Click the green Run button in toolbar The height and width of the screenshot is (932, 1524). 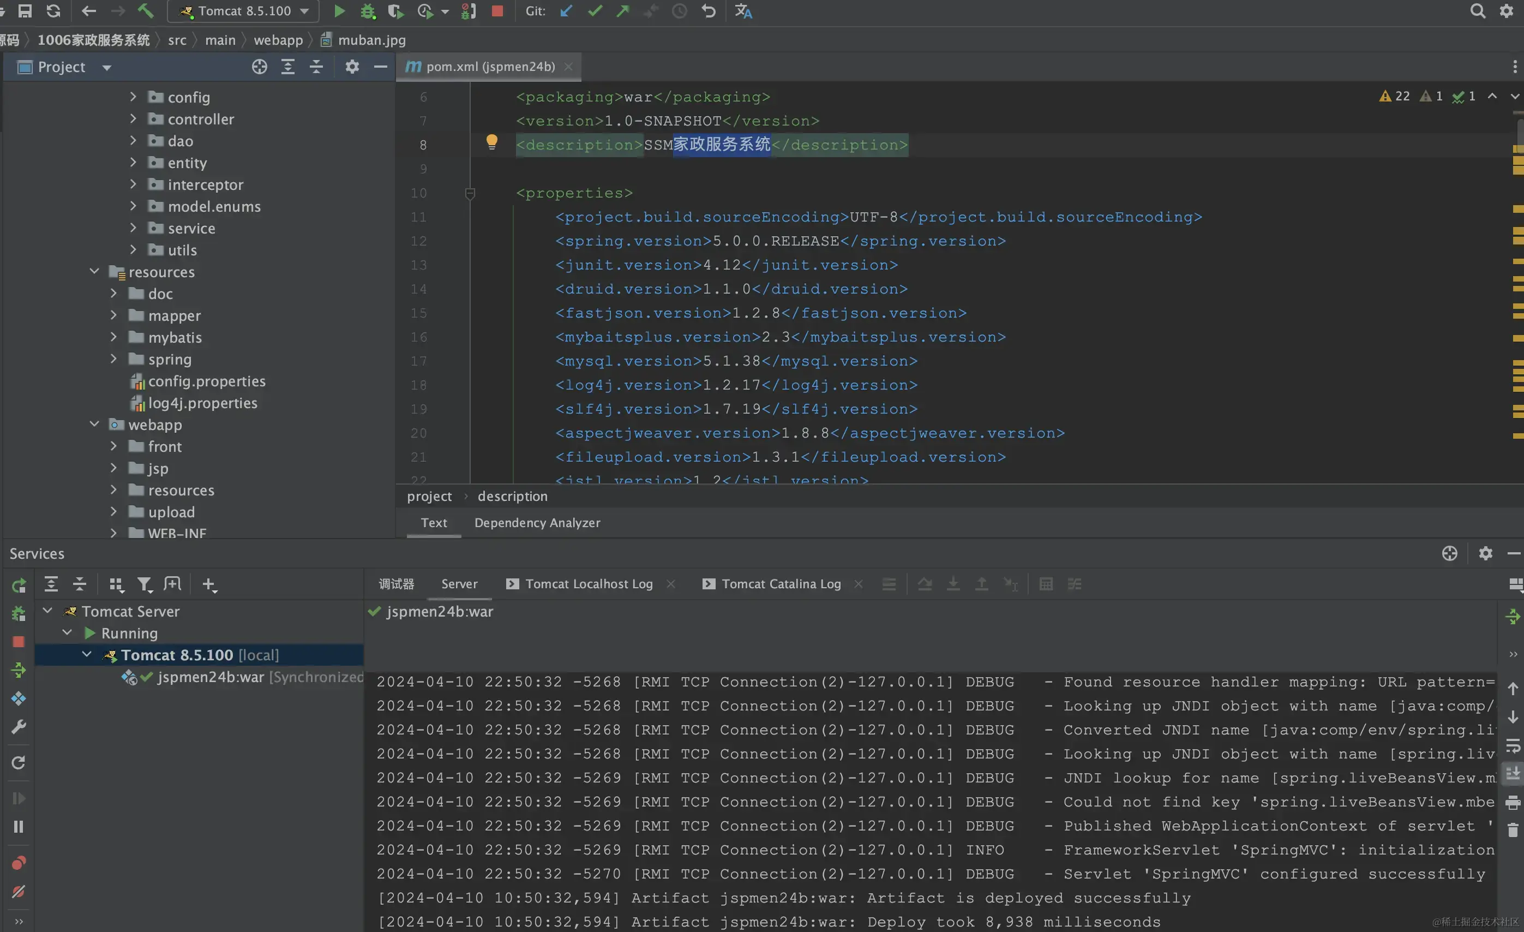tap(339, 11)
